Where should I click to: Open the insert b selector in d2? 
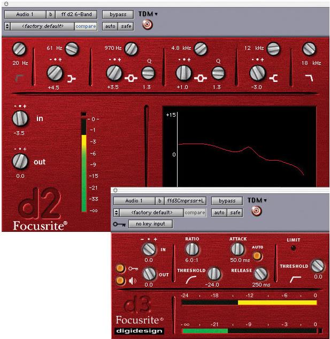pyautogui.click(x=51, y=14)
